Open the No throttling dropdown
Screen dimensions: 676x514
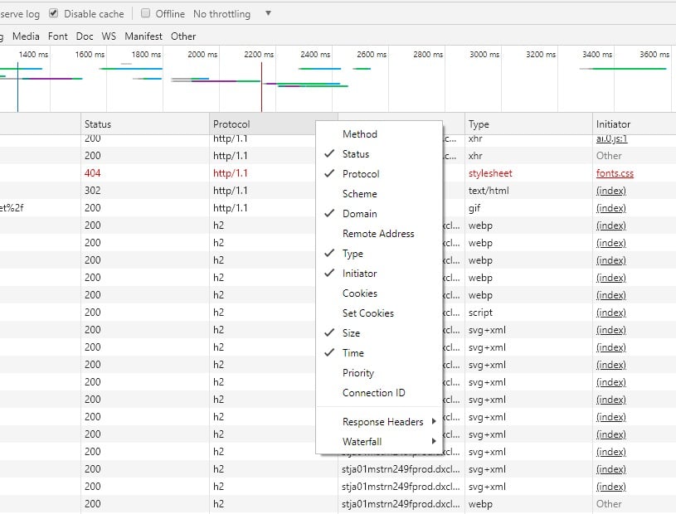tap(232, 14)
